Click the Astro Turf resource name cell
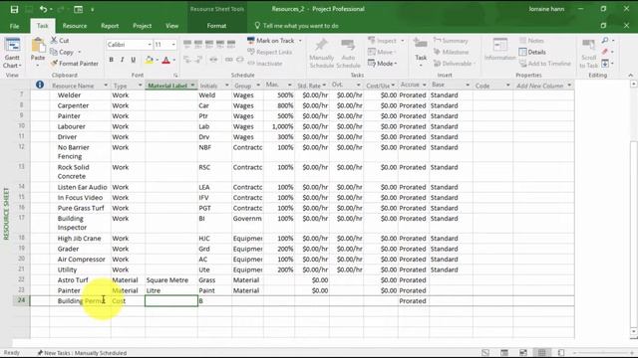The width and height of the screenshot is (638, 358). [80, 280]
